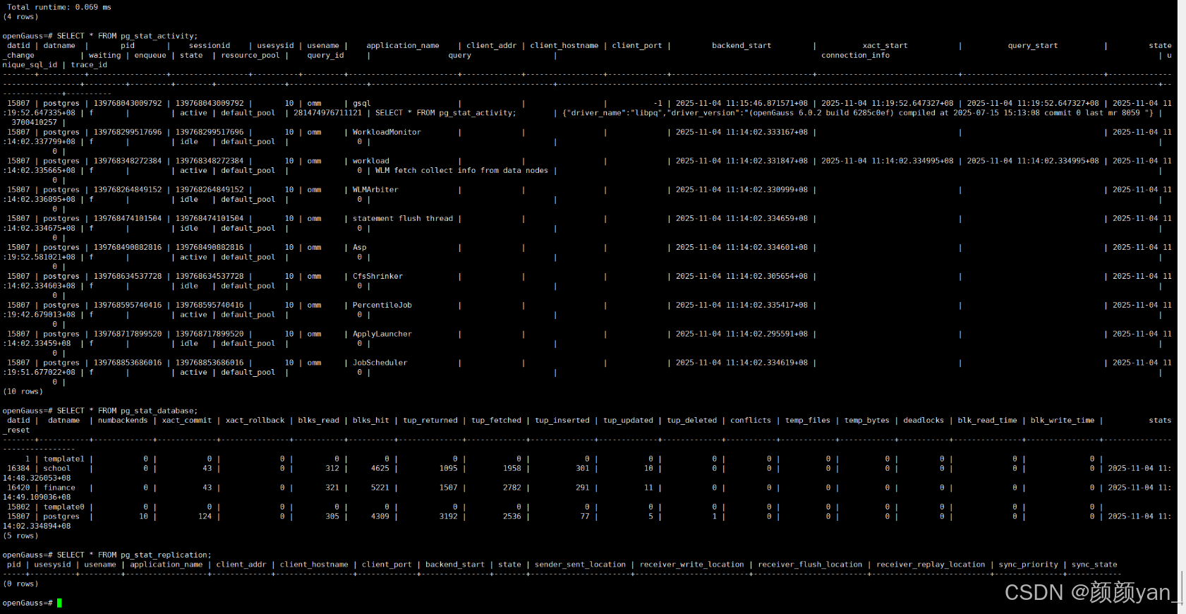Viewport: 1186px width, 614px height.
Task: Click the query_id value '281474976711121'
Action: coord(327,113)
